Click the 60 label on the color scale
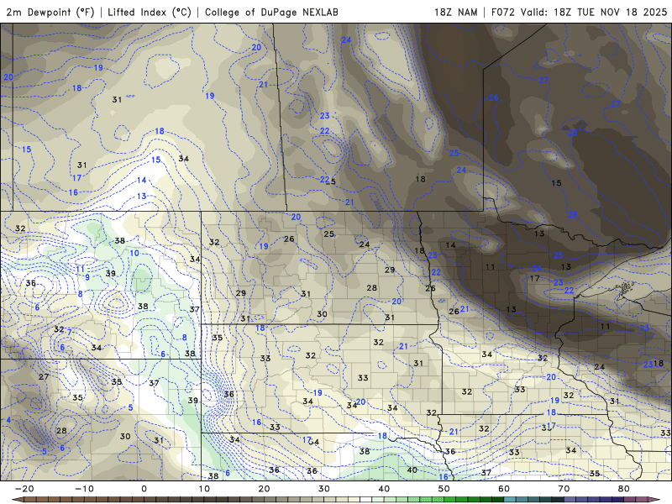Viewport: 672px width, 504px height. [x=504, y=489]
